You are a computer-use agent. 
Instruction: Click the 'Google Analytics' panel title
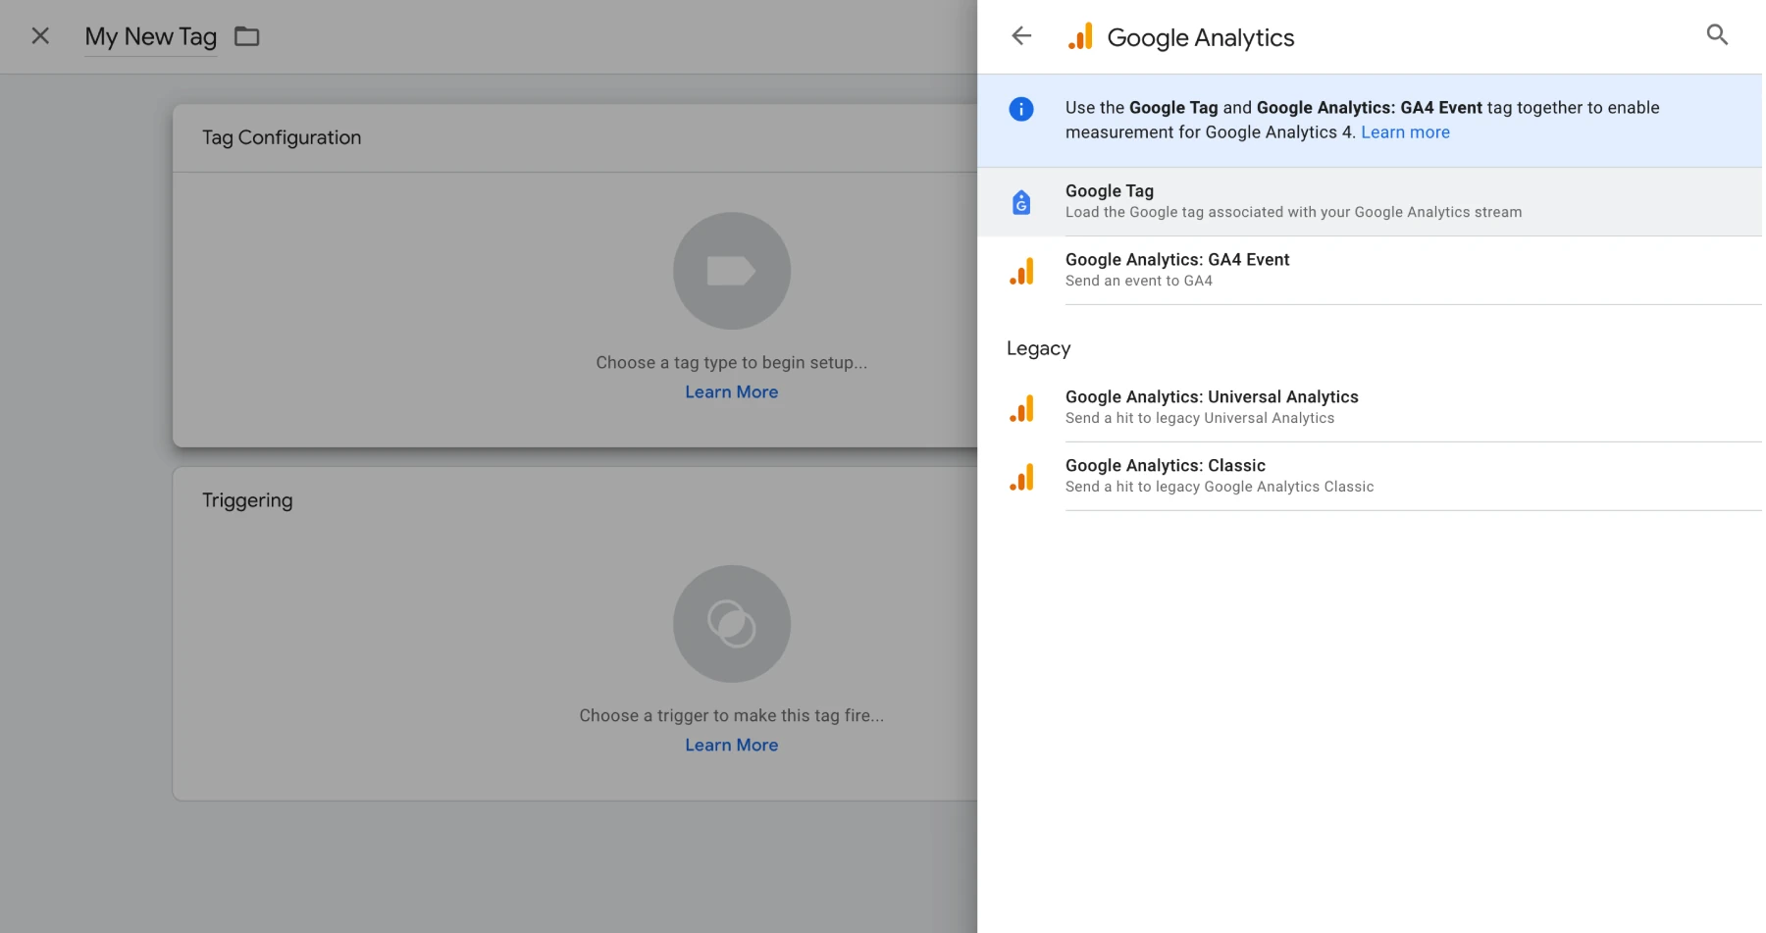click(1201, 37)
